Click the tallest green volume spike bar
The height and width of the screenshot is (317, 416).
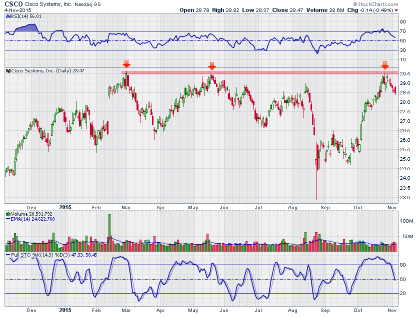(x=109, y=233)
